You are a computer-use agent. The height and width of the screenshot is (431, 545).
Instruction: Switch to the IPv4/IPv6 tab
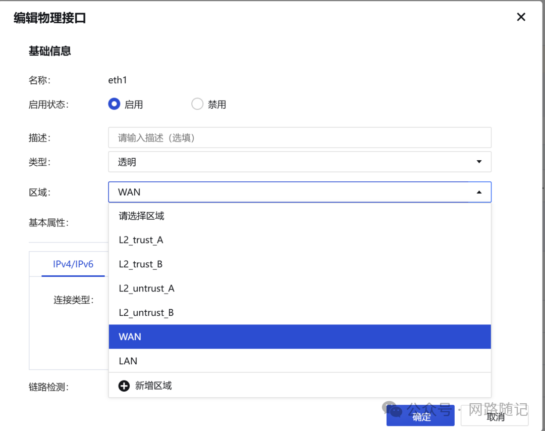coord(73,264)
